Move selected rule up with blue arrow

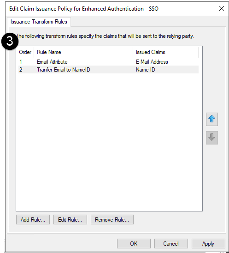(x=212, y=119)
